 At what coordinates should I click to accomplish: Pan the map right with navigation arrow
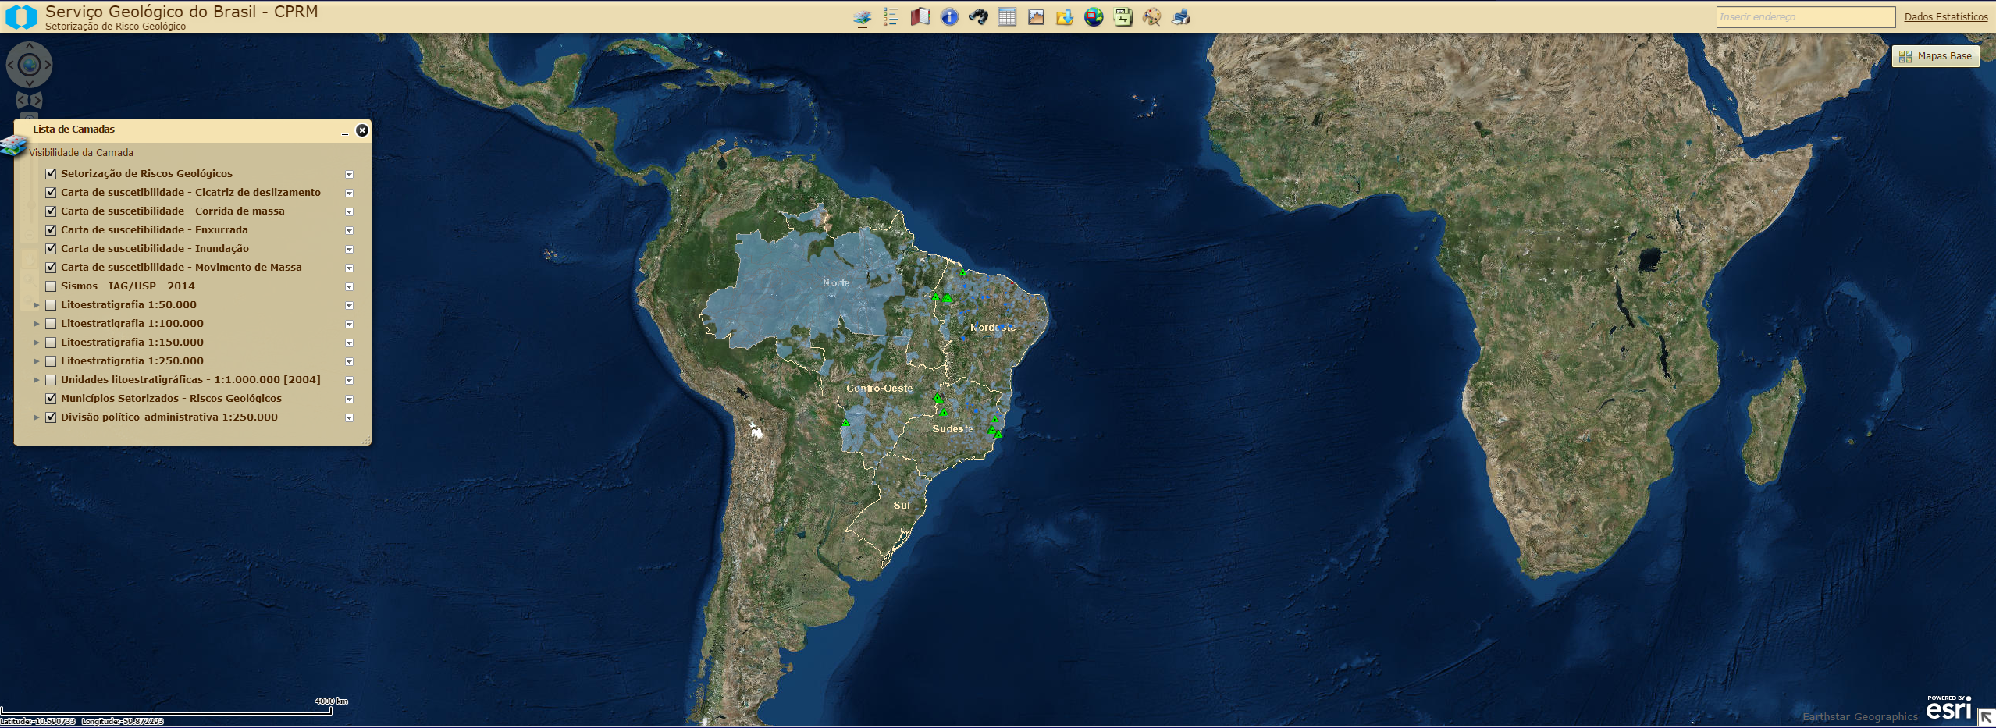point(48,65)
